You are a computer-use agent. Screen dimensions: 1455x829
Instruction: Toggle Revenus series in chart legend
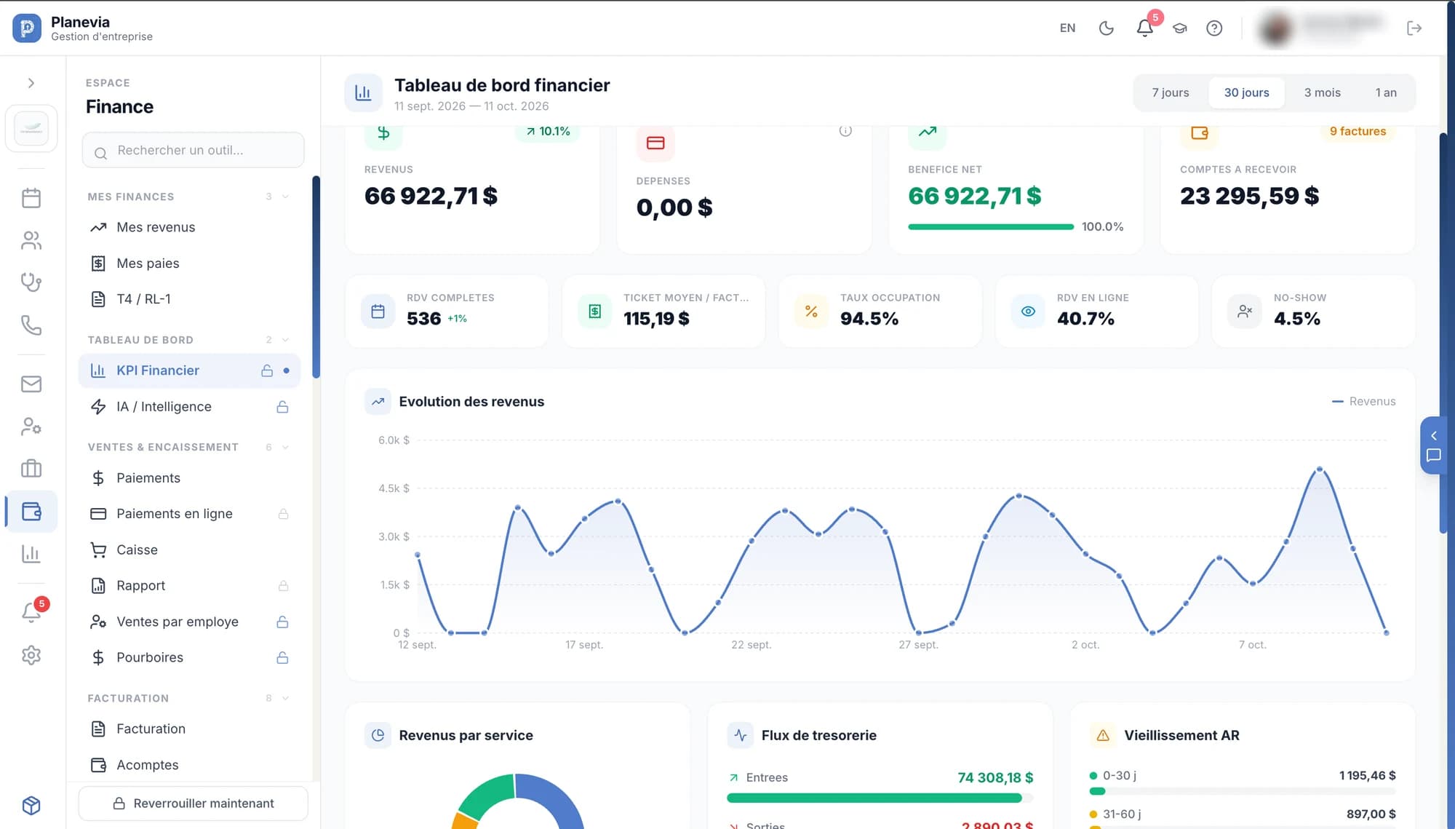point(1363,402)
